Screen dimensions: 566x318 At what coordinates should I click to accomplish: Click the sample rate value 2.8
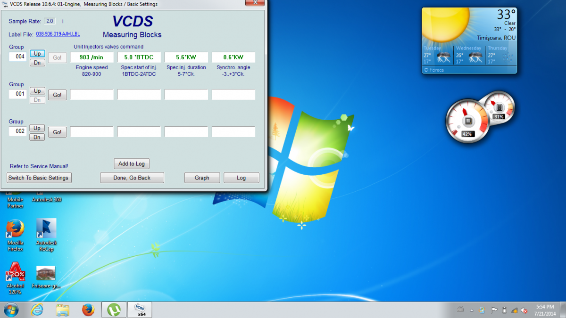49,21
